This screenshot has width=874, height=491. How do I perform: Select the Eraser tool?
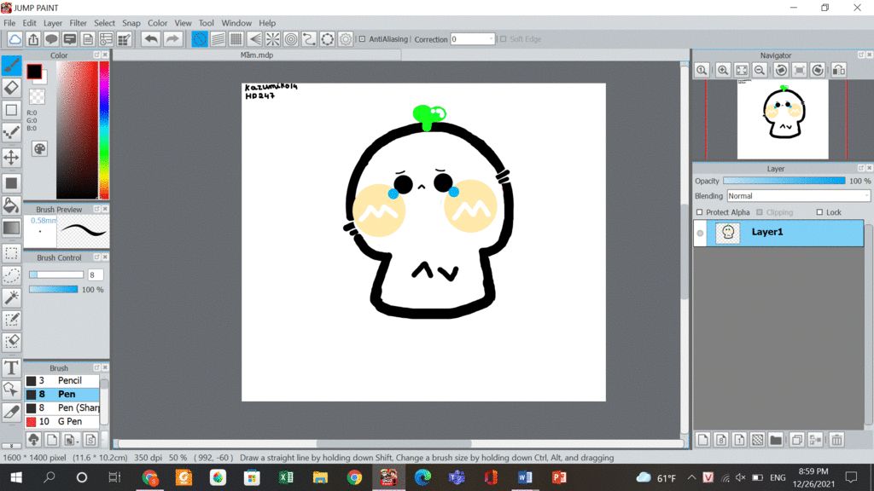click(x=11, y=88)
